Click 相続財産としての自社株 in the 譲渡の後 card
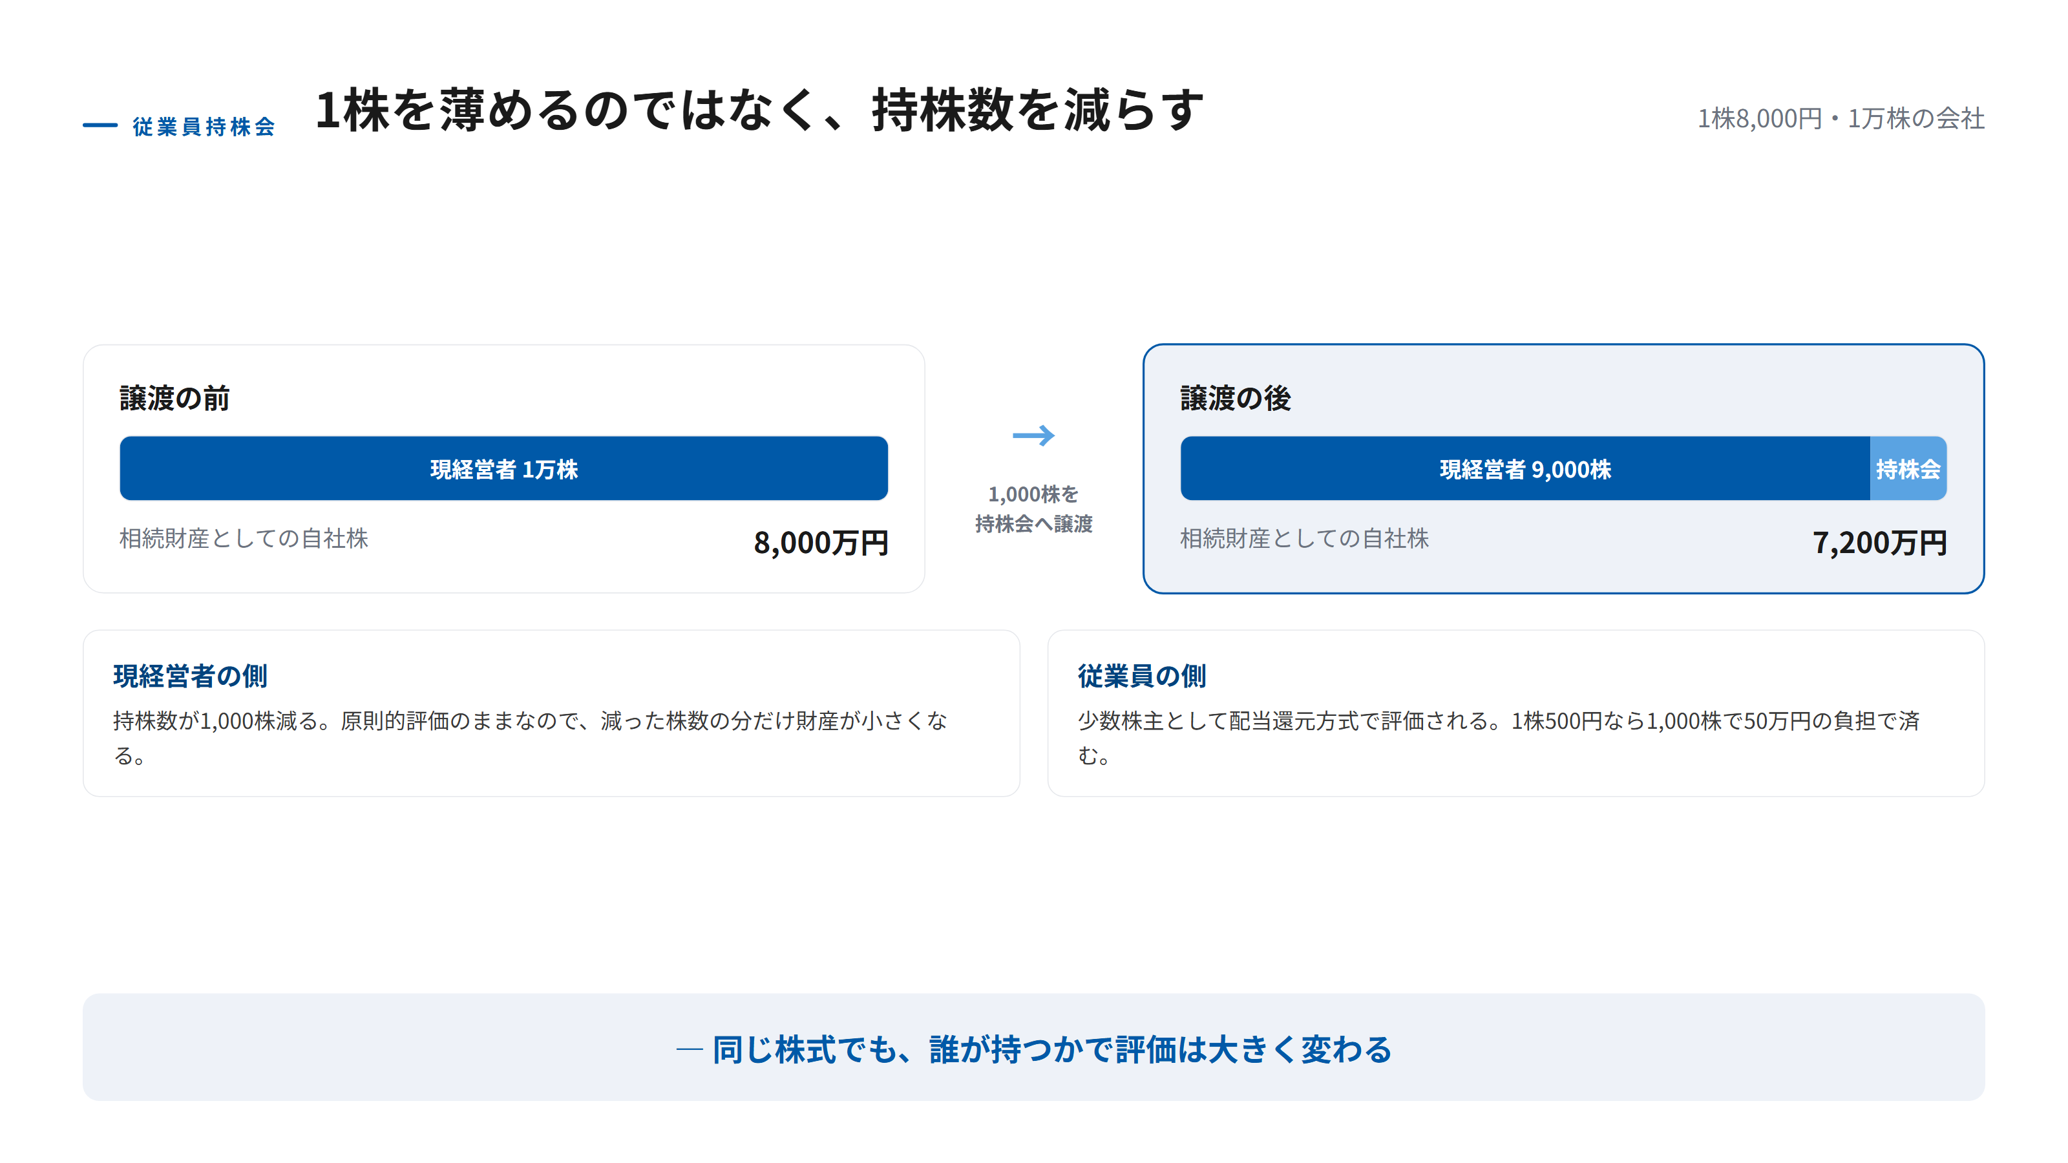Screen dimensions: 2068x1163 1305,539
